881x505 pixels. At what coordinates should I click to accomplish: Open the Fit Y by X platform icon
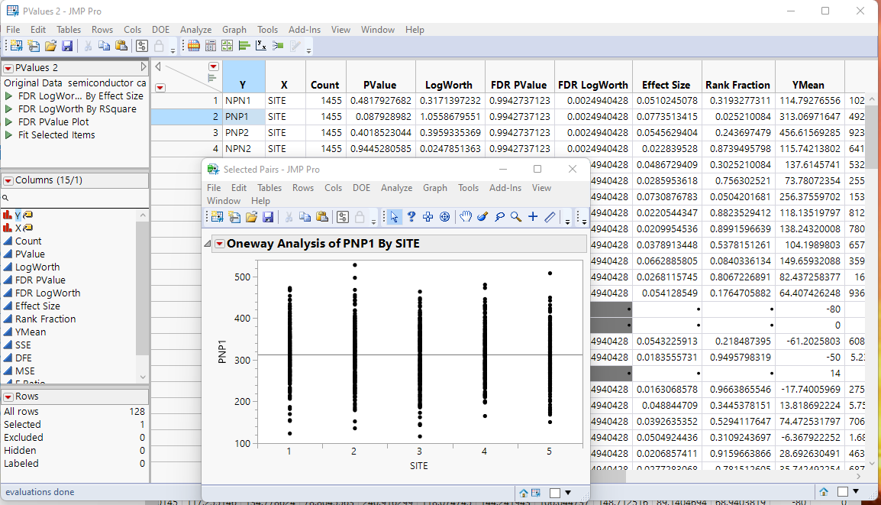(263, 47)
